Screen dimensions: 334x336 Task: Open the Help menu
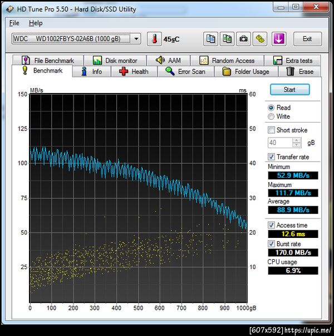36,23
